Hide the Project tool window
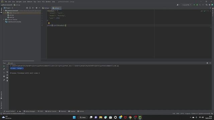This screenshot has width=214, height=120. pos(39,8)
